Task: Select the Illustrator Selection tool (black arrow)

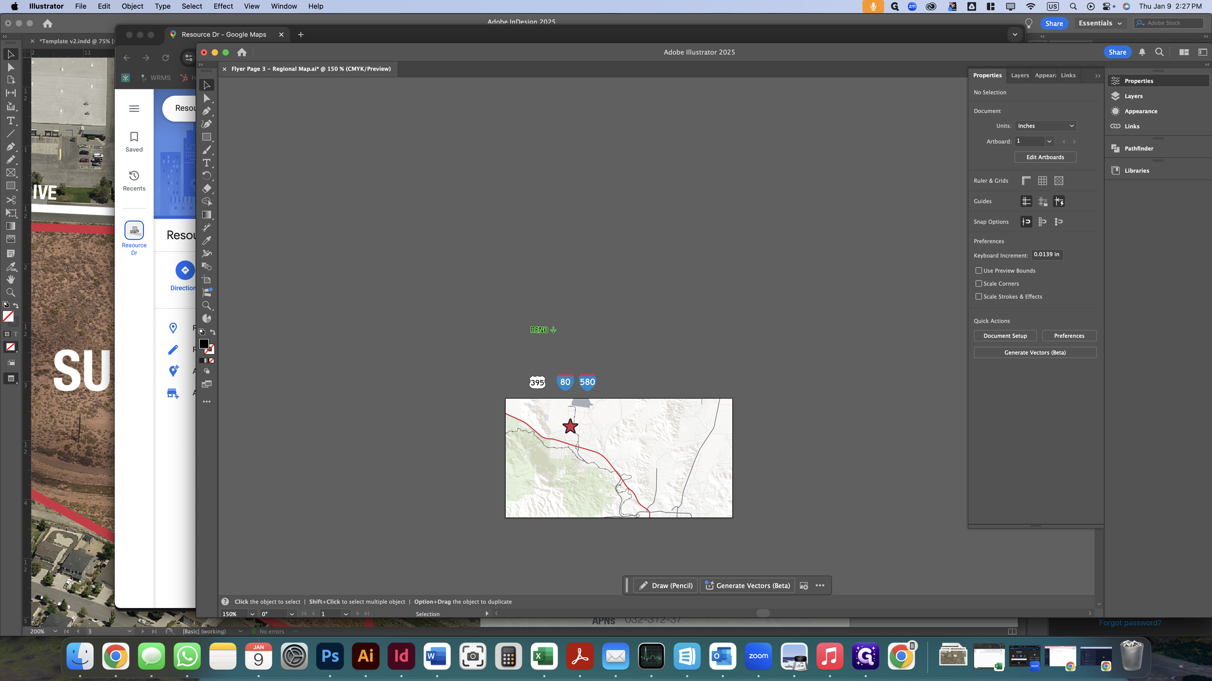Action: [x=206, y=85]
